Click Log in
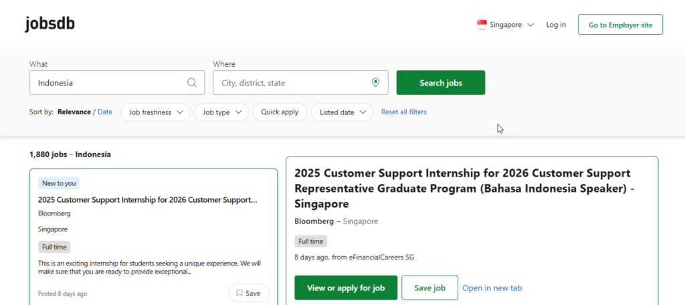Viewport: 685px width, 305px height. point(556,25)
